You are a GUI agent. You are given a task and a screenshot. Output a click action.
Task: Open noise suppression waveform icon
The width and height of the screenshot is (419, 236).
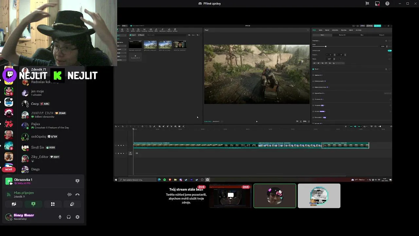pos(69,194)
